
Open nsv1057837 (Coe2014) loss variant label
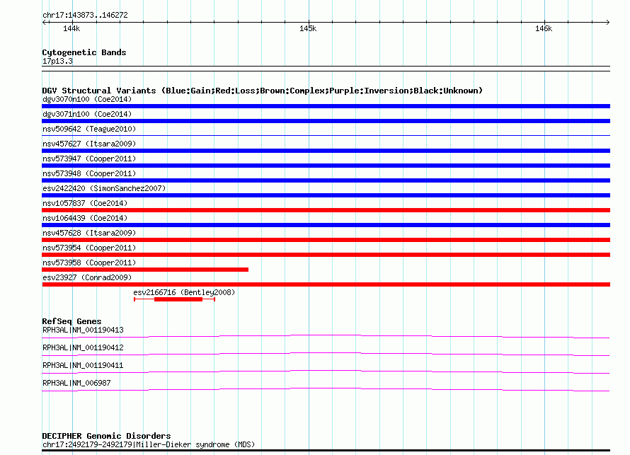click(x=85, y=203)
